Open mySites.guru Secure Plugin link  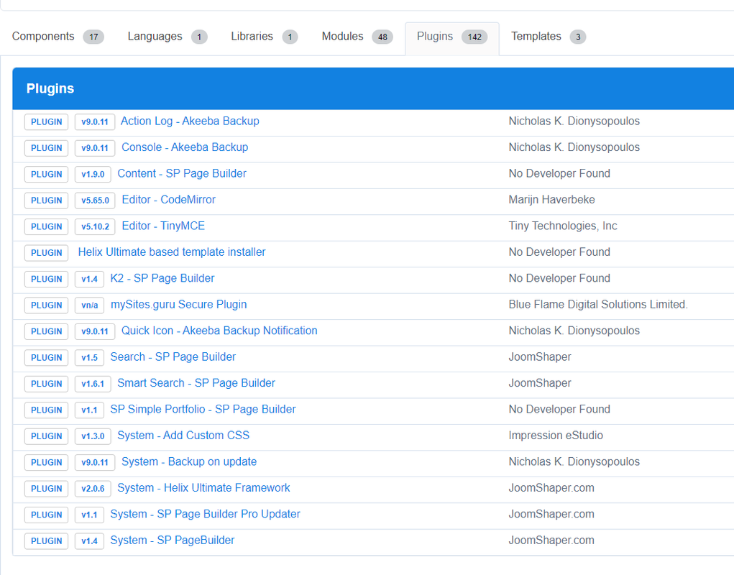pyautogui.click(x=179, y=305)
